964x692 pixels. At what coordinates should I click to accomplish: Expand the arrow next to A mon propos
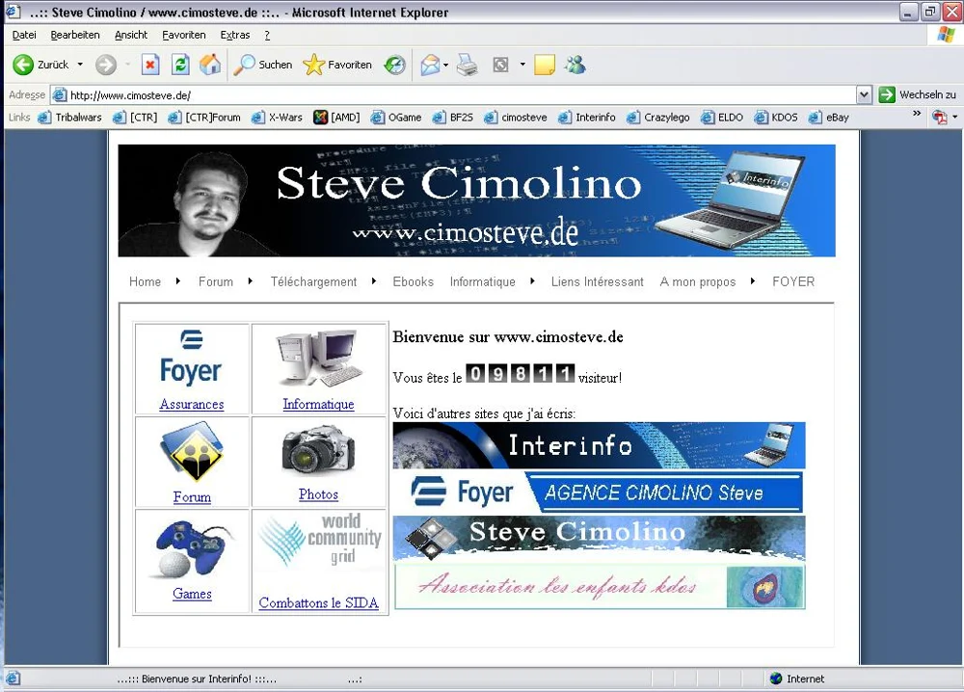click(753, 281)
